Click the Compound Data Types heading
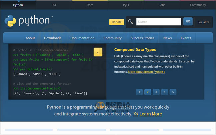 click(135, 50)
